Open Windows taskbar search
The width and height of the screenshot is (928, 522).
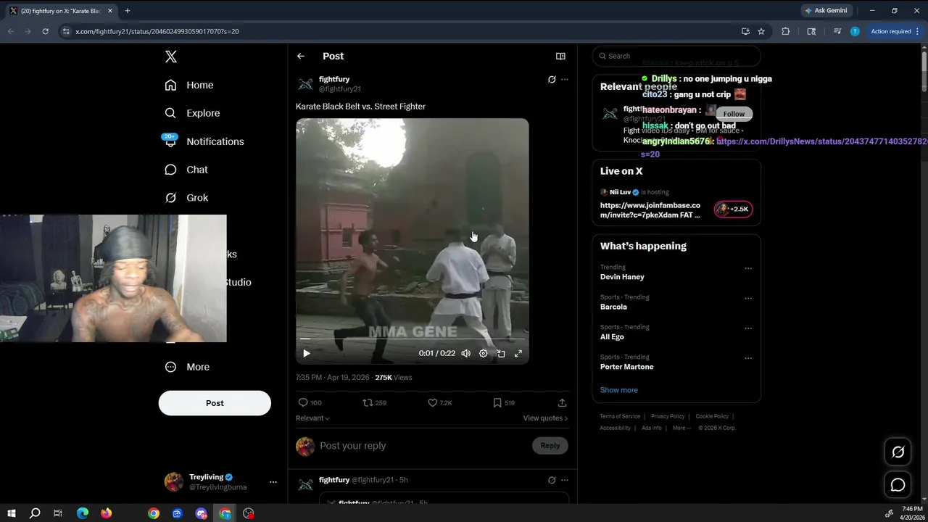click(34, 513)
